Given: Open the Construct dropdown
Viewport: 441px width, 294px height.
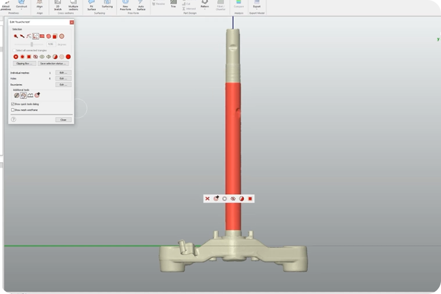Looking at the screenshot, I should coord(22,6).
